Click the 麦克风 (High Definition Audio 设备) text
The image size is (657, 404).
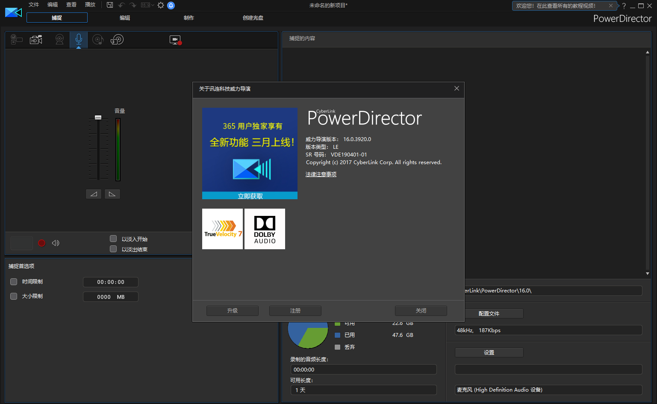[x=500, y=390]
